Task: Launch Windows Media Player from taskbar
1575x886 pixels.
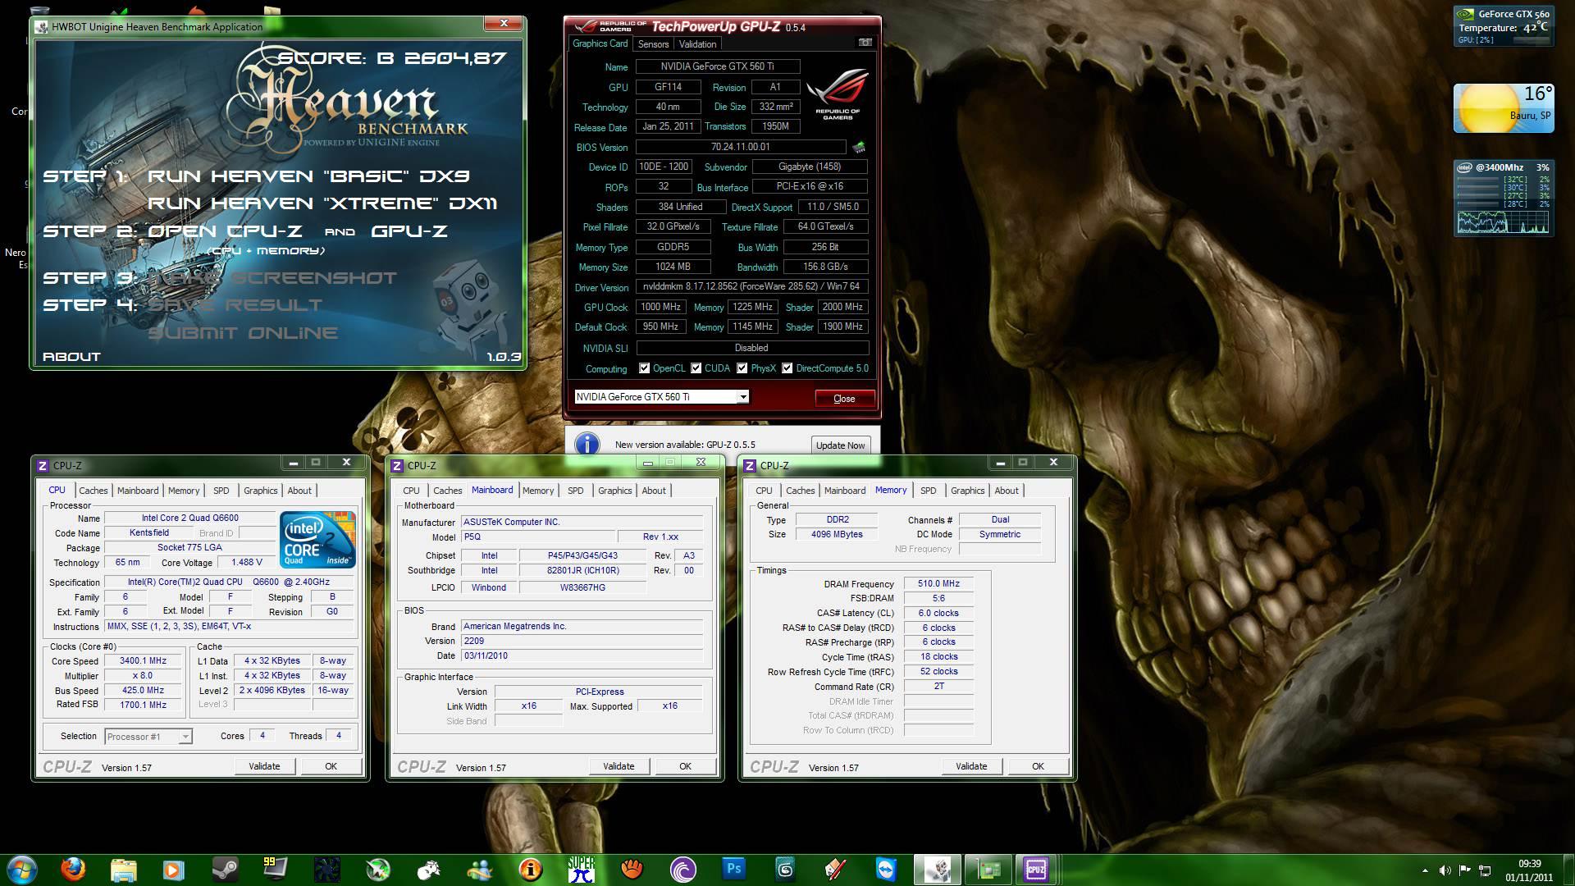Action: point(173,869)
